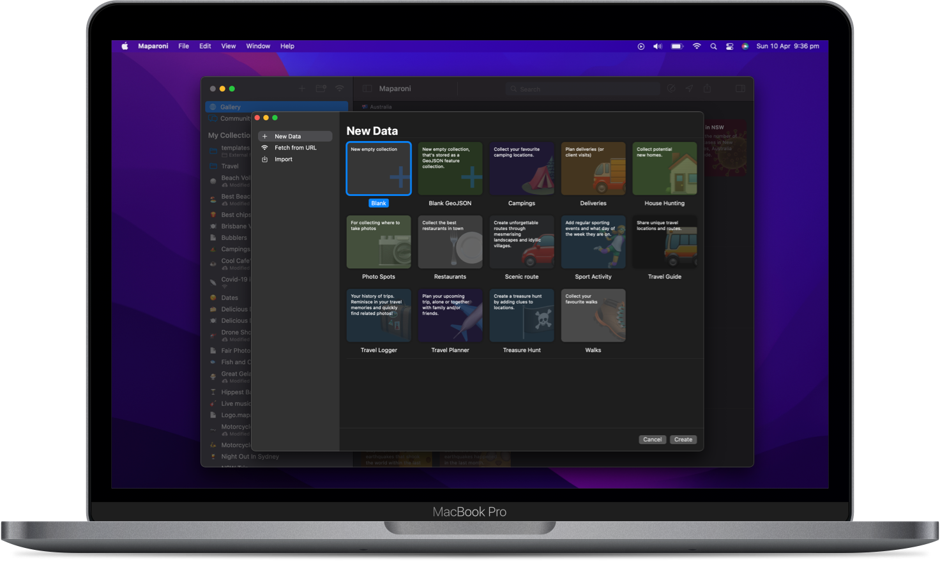Click the new folder icon in main toolbar
The height and width of the screenshot is (562, 940).
321,89
